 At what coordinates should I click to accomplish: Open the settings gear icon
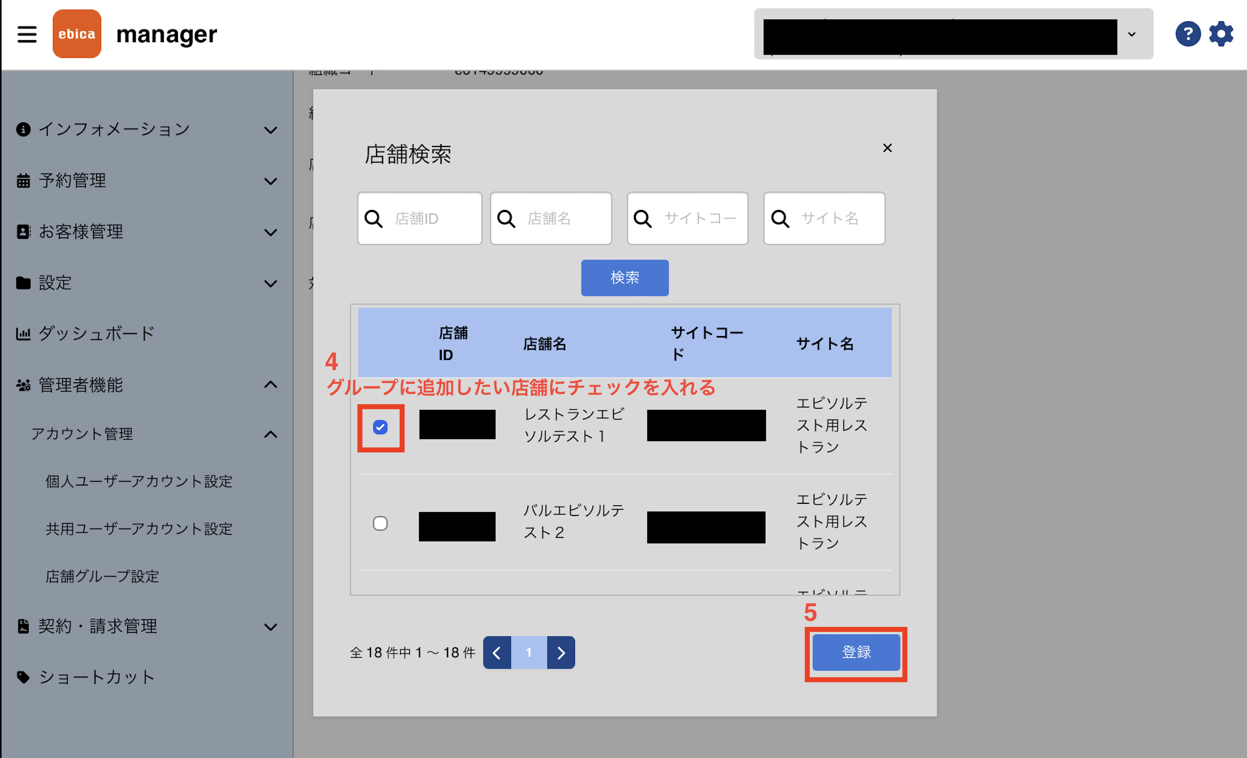[x=1221, y=34]
